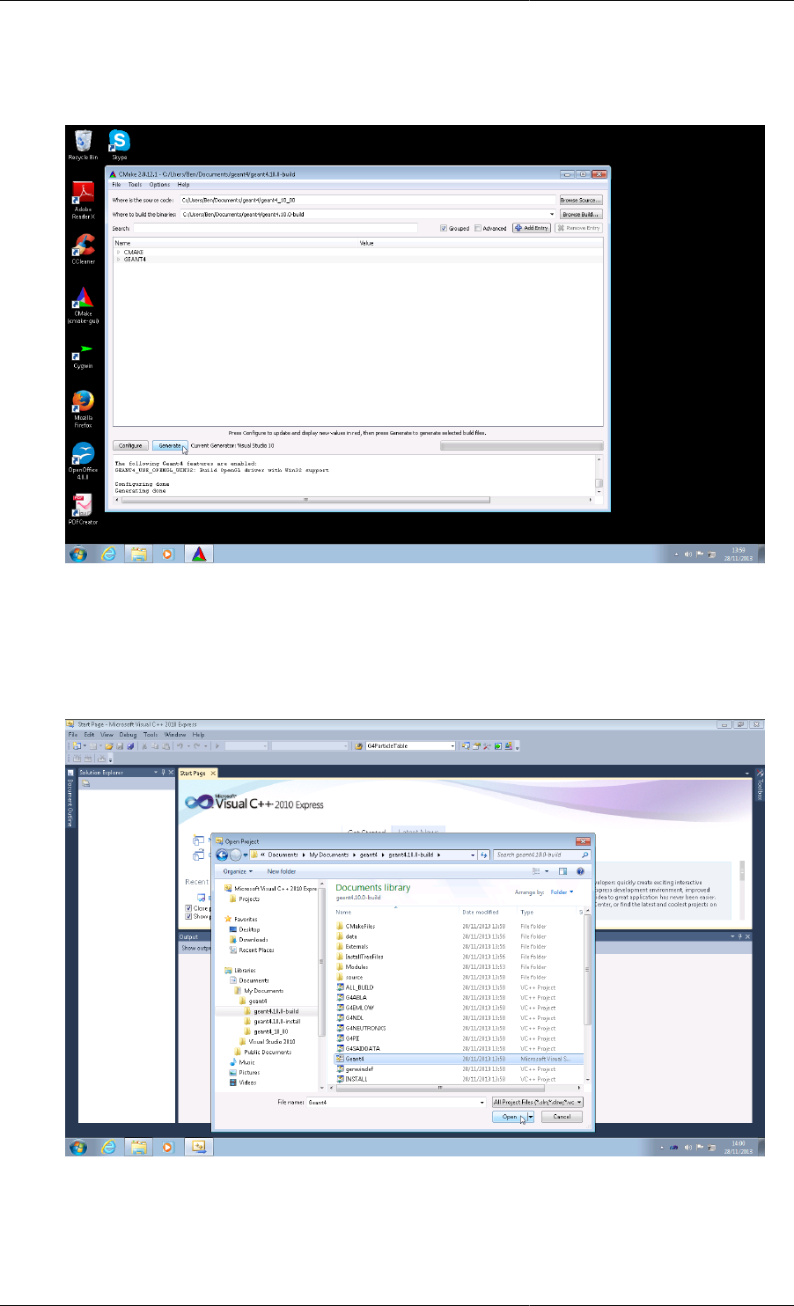Toggle the 'Close page after project load' checkbox
Viewport: 794px width, 1306px height.
[189, 907]
